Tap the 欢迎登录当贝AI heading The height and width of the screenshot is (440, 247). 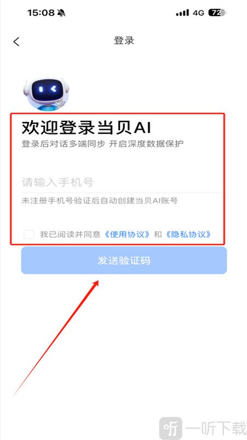(87, 128)
